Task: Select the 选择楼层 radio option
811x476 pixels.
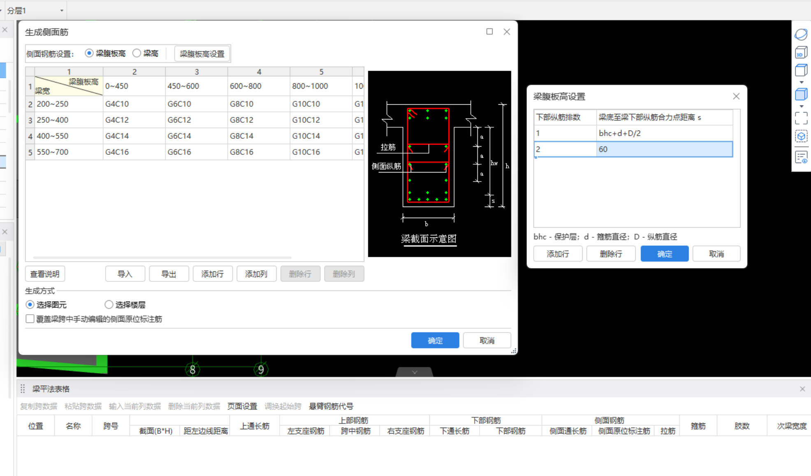Action: click(109, 305)
